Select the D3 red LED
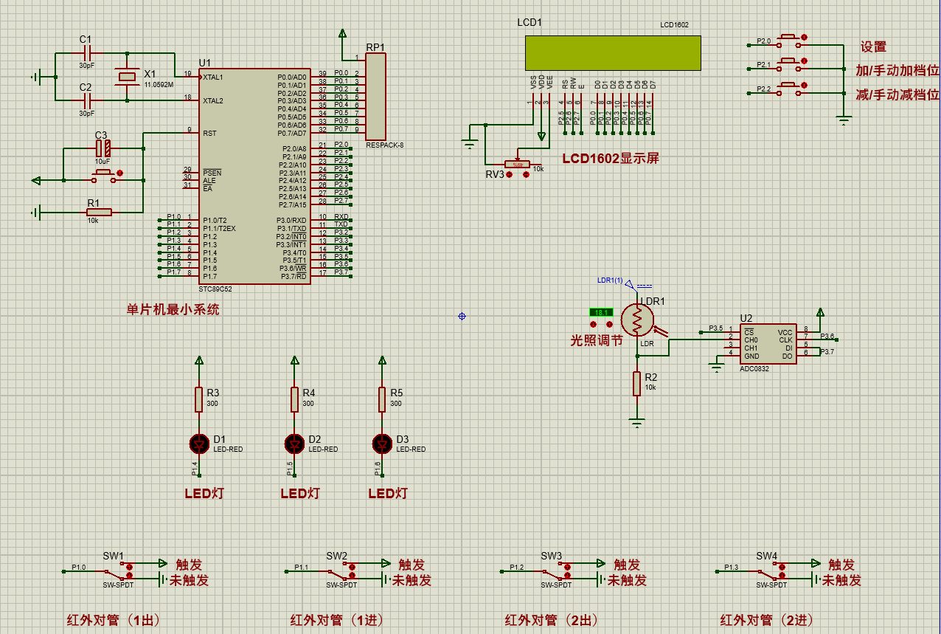Viewport: 941px width, 634px height. (x=381, y=444)
